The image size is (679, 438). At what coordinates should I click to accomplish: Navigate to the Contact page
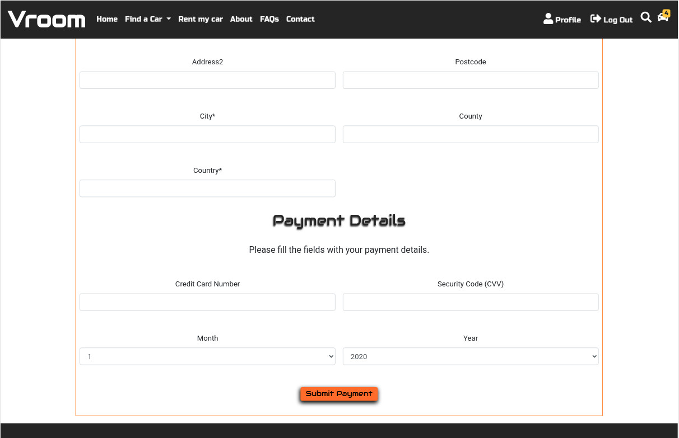(300, 19)
